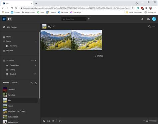This screenshot has width=158, height=124.
Task: Open browser extensions puzzle icon
Action: [x=146, y=8]
